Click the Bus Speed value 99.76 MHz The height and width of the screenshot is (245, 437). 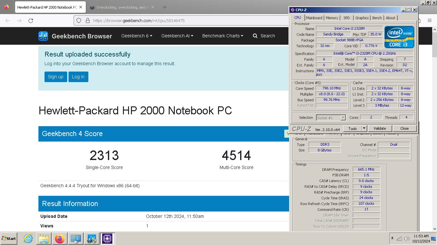[332, 100]
